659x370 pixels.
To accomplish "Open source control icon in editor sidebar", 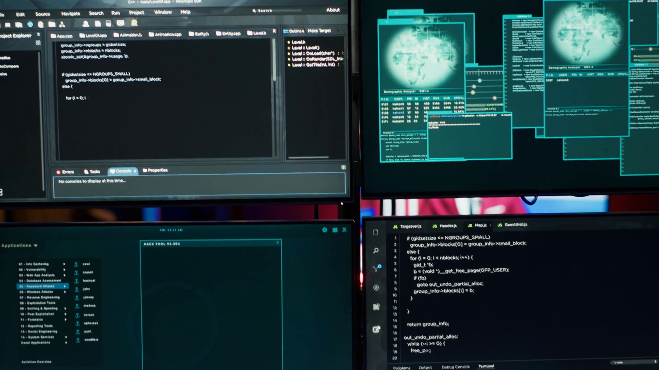I will pyautogui.click(x=377, y=268).
